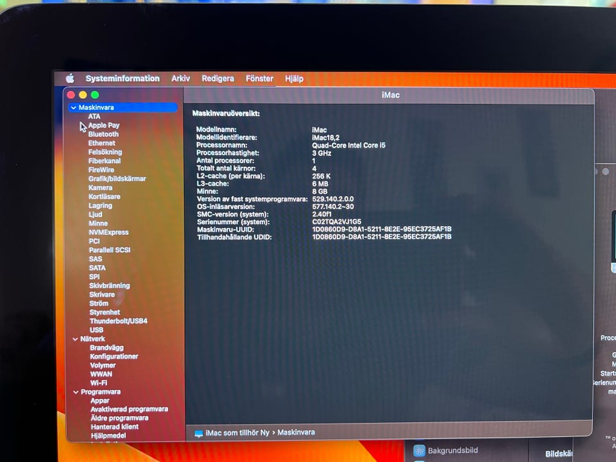
Task: Open the Redigera menu
Action: [x=218, y=78]
